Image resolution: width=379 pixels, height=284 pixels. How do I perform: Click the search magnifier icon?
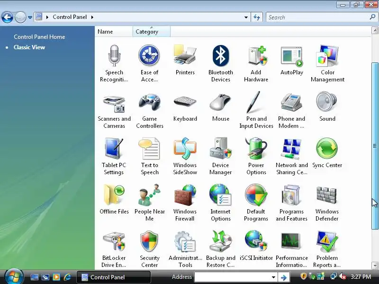click(372, 17)
